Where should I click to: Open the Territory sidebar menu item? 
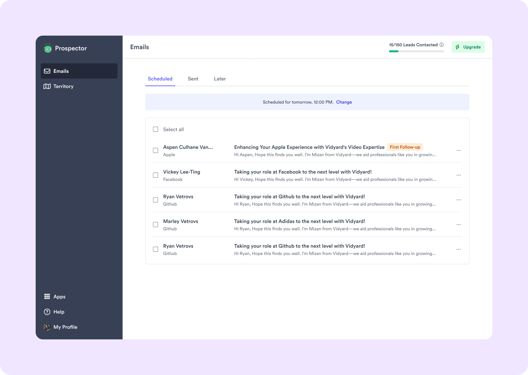pos(79,86)
